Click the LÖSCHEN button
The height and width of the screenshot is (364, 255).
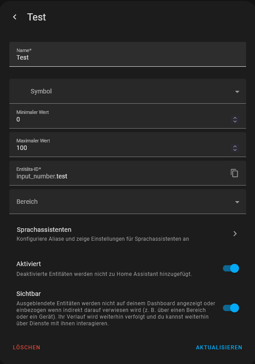click(26, 347)
